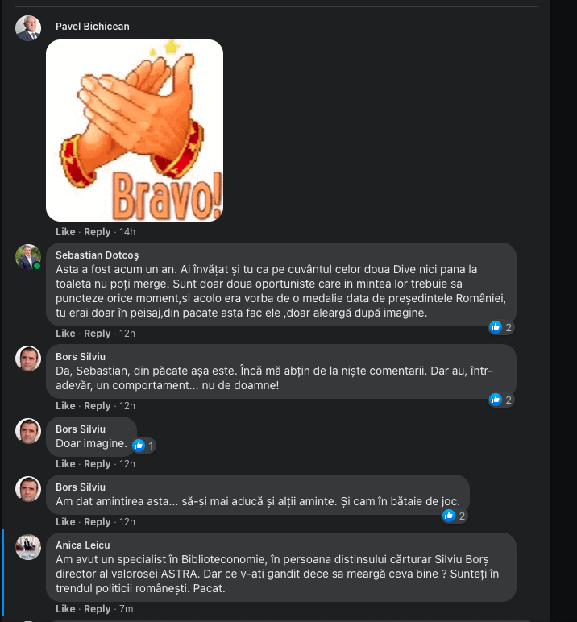Open the Bravo clapping hands GIF

click(135, 130)
